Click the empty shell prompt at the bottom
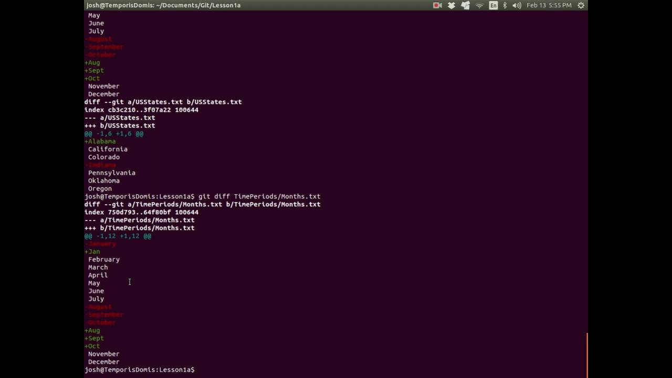Viewport: 672px width, 378px height. tap(140, 370)
